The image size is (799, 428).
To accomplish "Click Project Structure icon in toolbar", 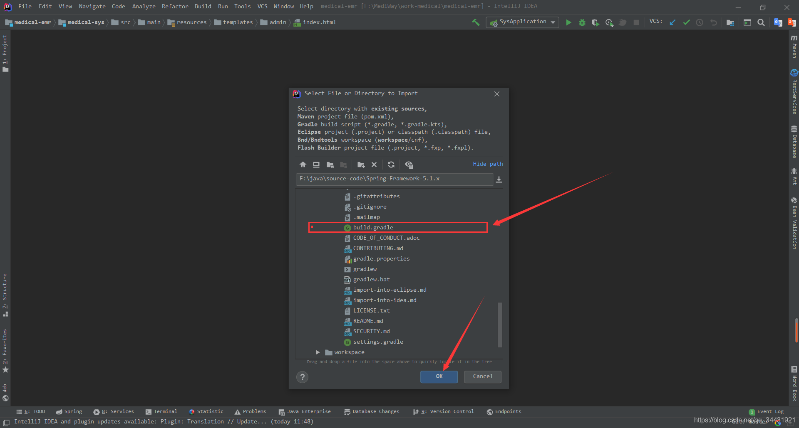I will [730, 22].
